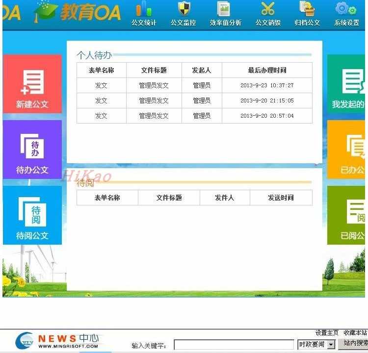The width and height of the screenshot is (368, 353).
Task: Click the 发送时间 column header
Action: 281,198
